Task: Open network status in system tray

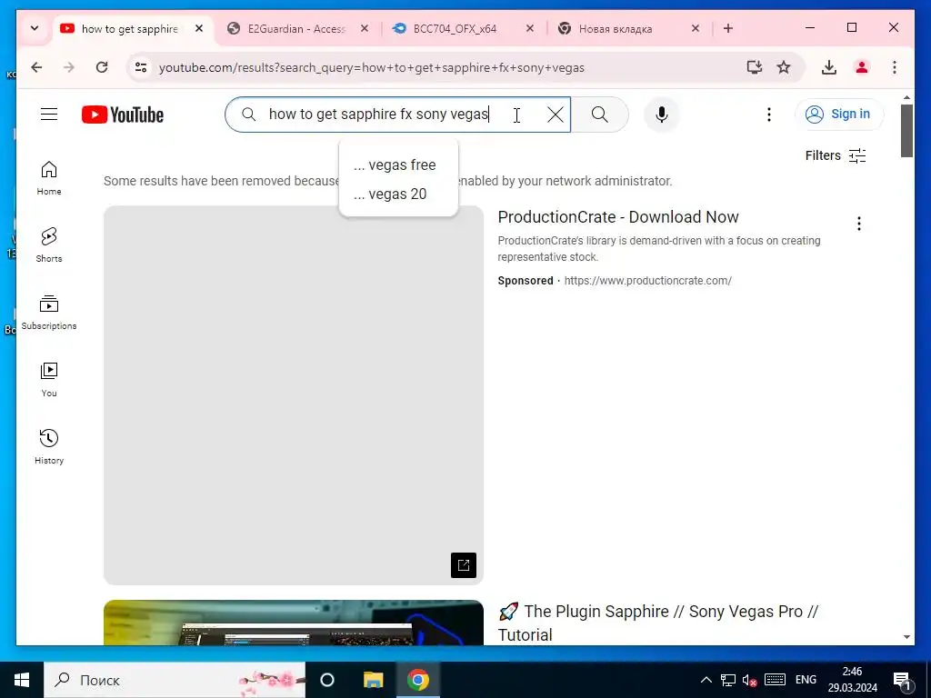Action: (x=728, y=680)
